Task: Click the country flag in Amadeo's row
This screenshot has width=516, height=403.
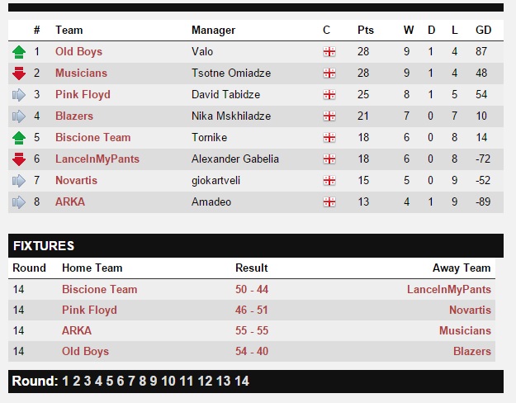Action: point(329,202)
